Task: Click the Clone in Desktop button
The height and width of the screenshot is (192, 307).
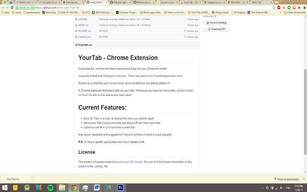Action: point(216,23)
